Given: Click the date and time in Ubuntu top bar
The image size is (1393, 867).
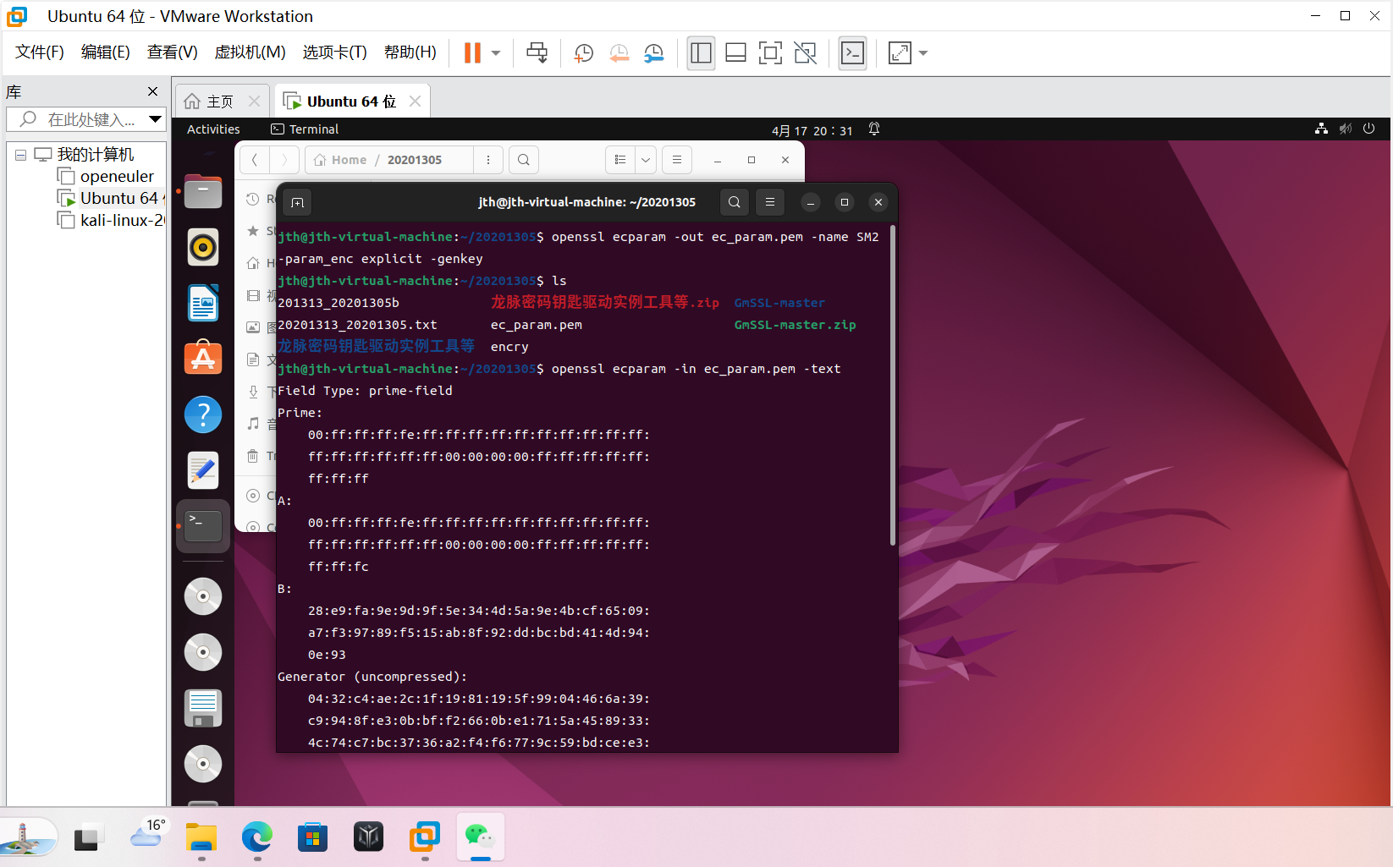Looking at the screenshot, I should pyautogui.click(x=812, y=130).
